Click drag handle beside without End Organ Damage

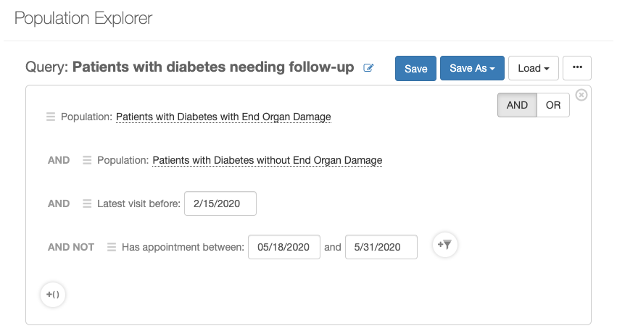[87, 160]
